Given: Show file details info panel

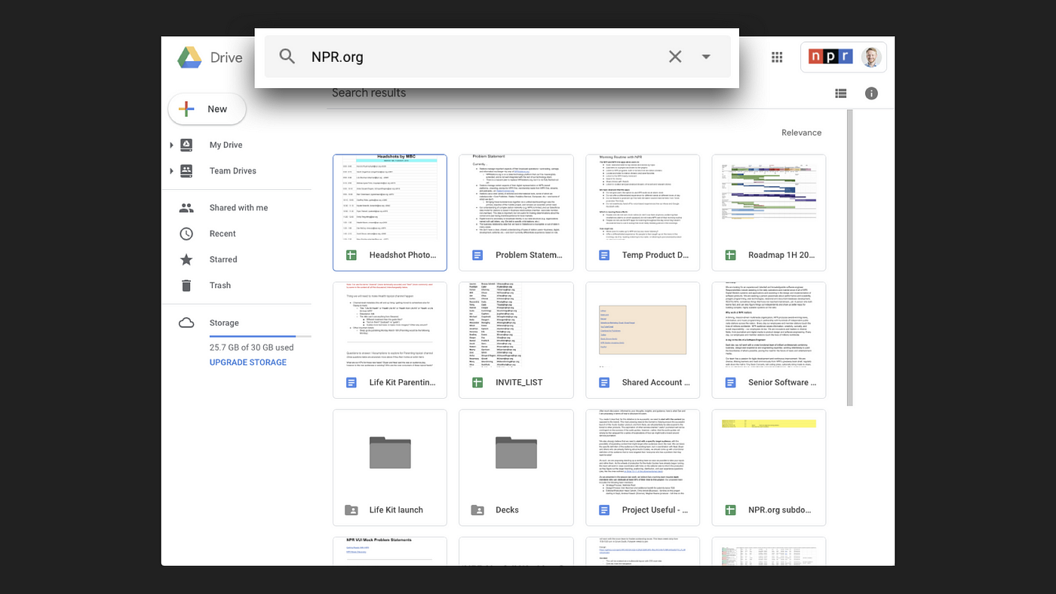Looking at the screenshot, I should click(871, 93).
